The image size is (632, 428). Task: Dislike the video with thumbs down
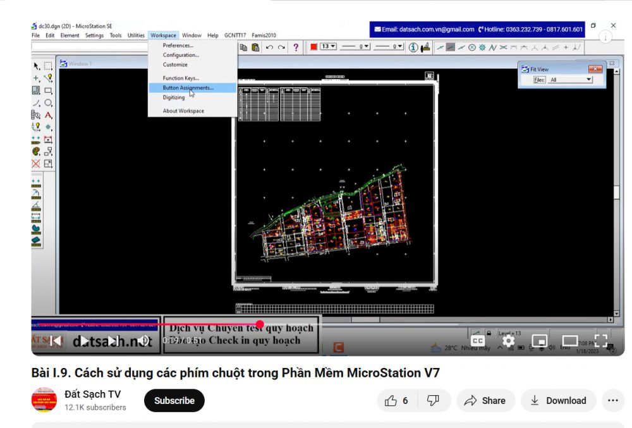[x=433, y=401]
